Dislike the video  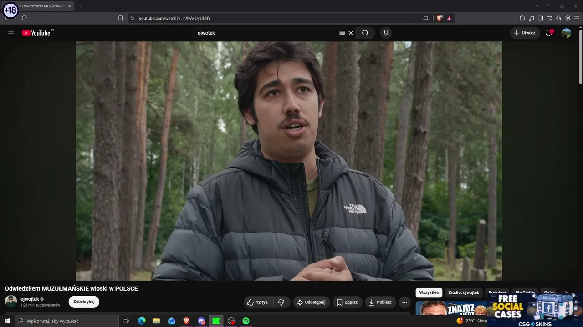coord(281,302)
